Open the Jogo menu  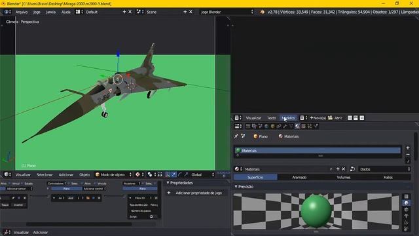37,12
